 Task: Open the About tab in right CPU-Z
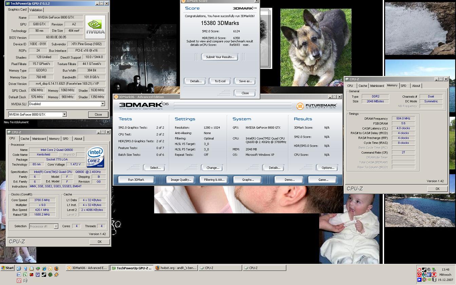[x=416, y=85]
